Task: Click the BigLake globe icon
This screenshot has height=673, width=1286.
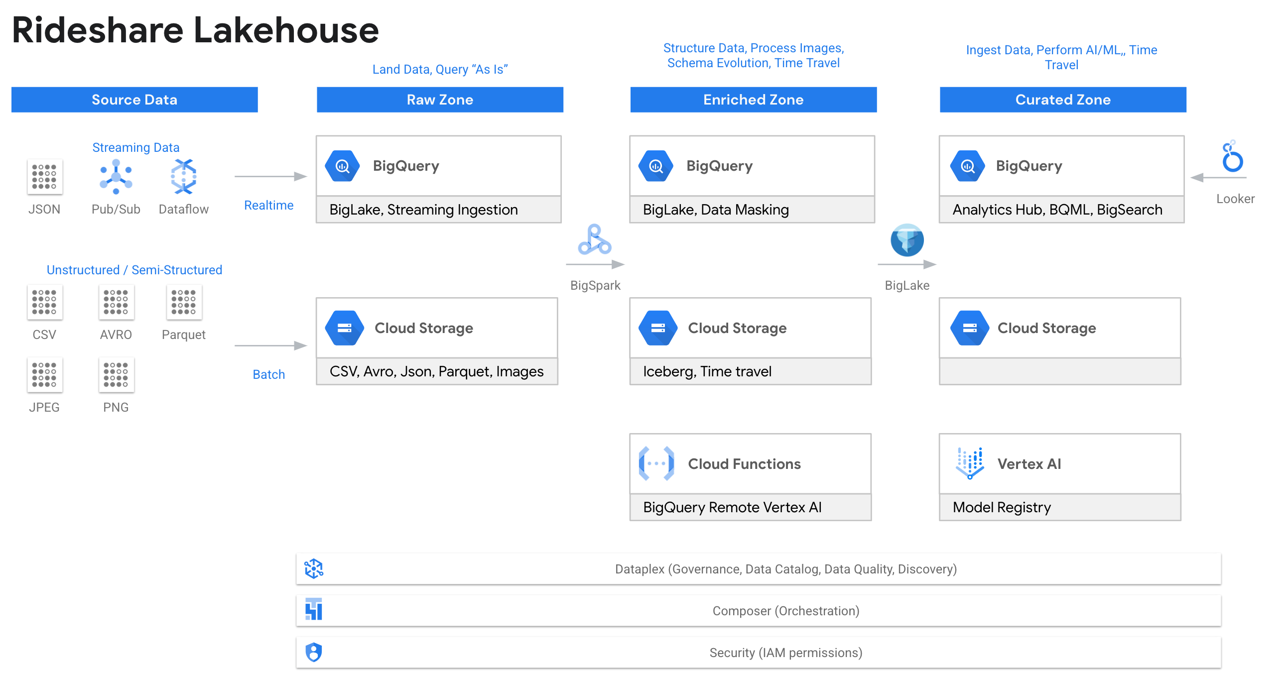Action: (906, 240)
